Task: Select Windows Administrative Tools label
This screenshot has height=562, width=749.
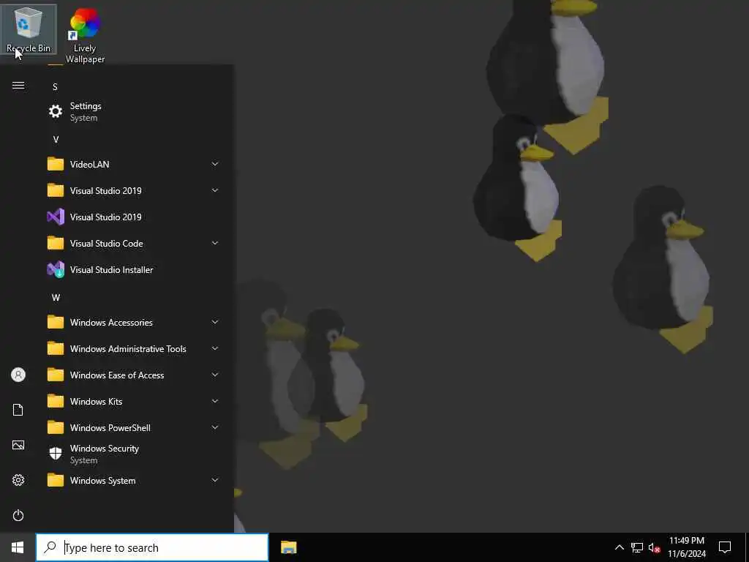Action: pyautogui.click(x=128, y=349)
